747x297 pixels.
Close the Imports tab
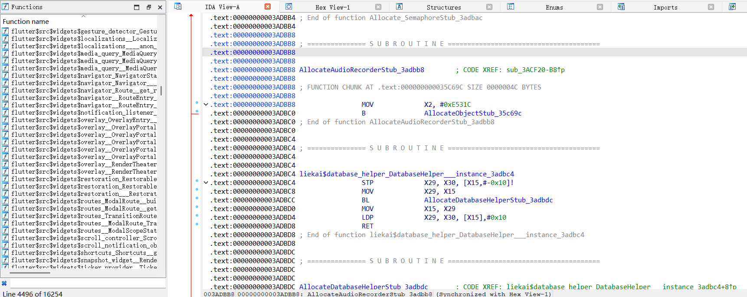(x=711, y=7)
